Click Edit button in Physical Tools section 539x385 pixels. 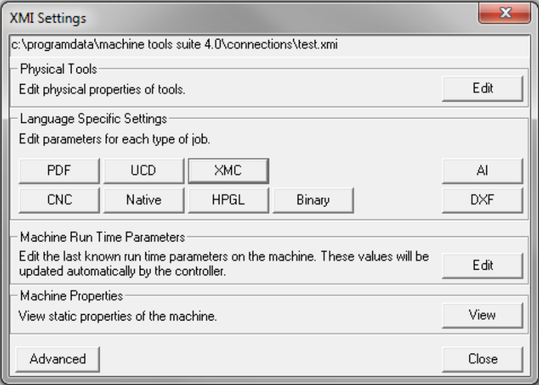click(x=482, y=88)
